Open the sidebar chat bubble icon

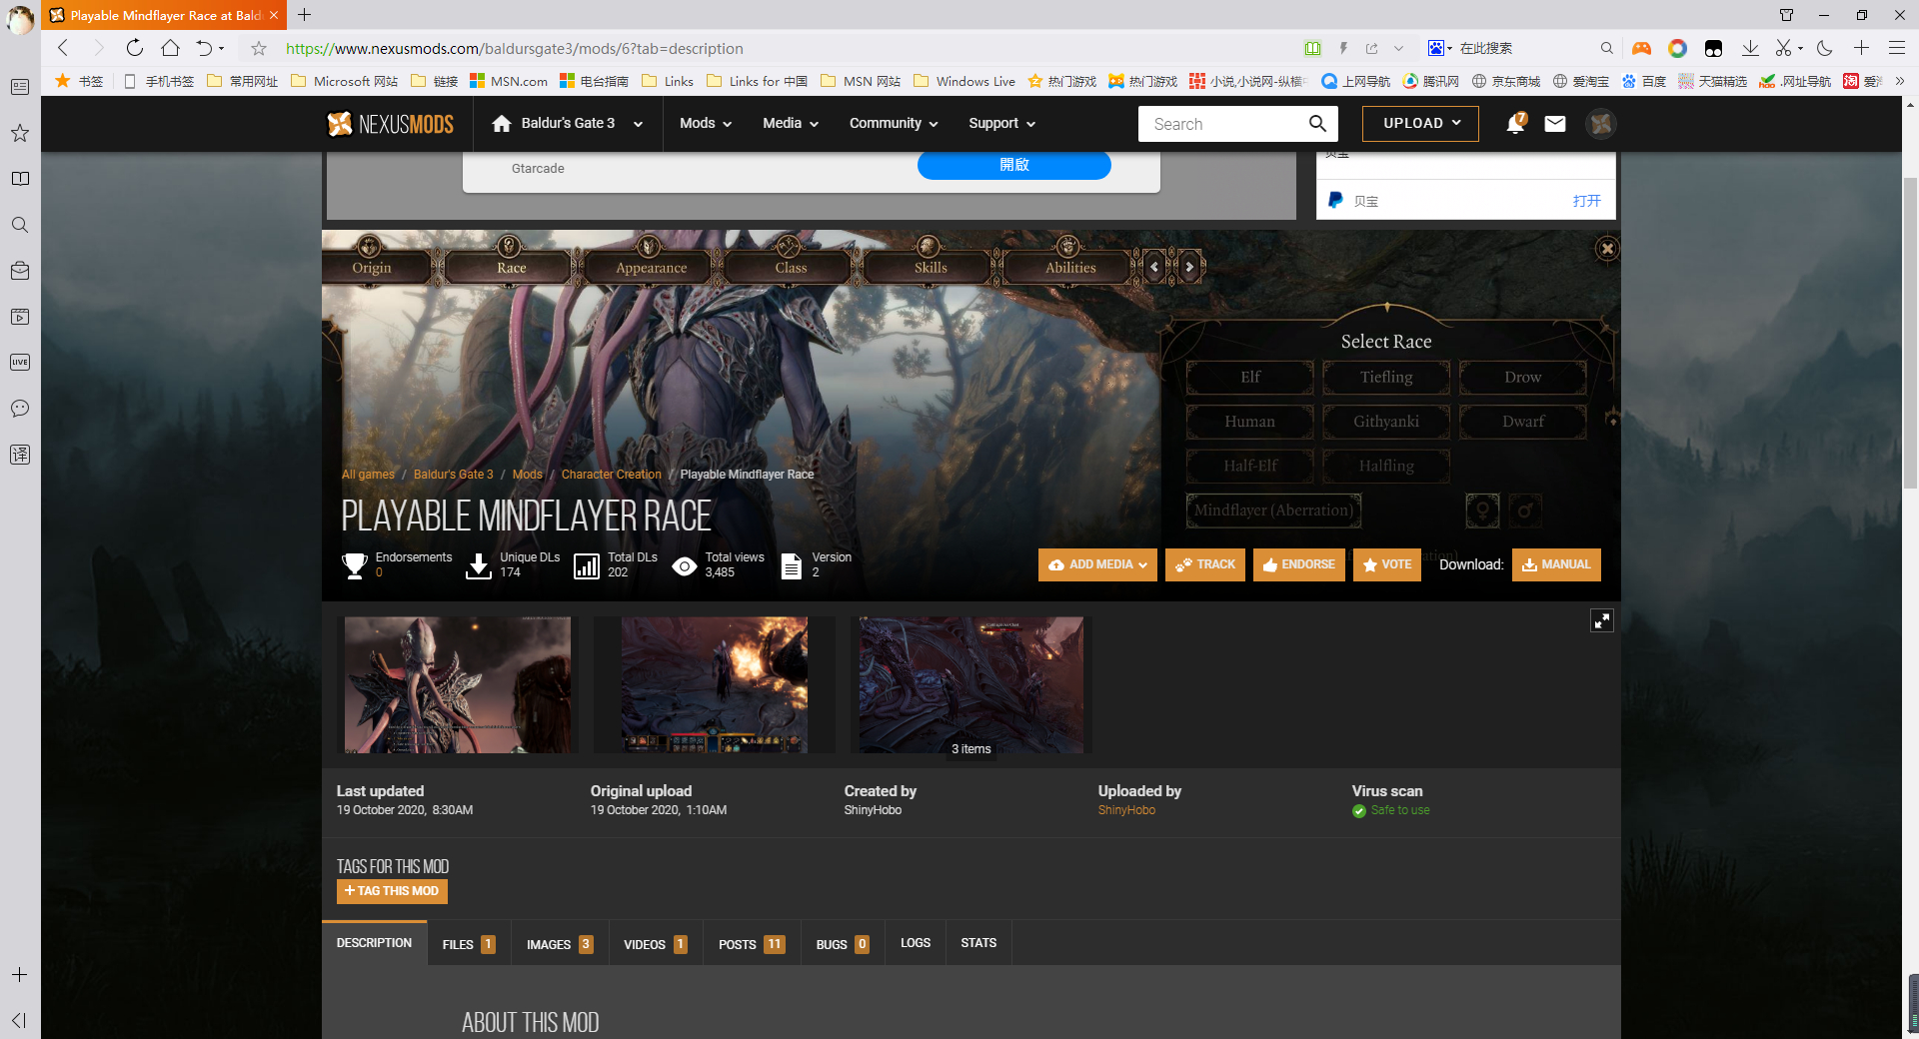pos(20,409)
